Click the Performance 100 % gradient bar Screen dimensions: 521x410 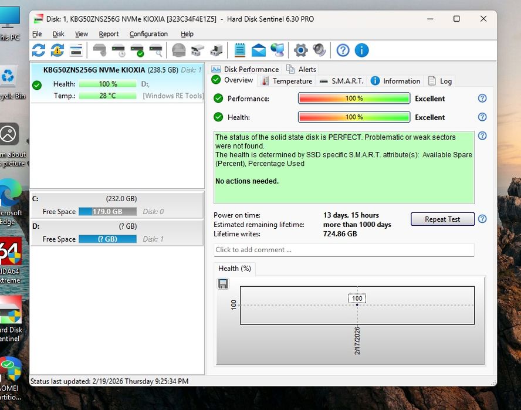click(x=354, y=99)
